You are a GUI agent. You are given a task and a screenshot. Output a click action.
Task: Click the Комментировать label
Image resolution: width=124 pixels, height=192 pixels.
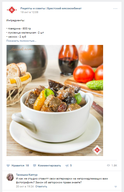49,166
